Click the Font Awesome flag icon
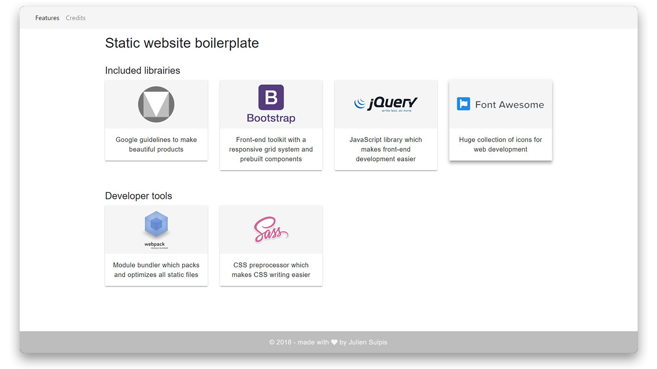657x369 pixels. click(x=463, y=103)
